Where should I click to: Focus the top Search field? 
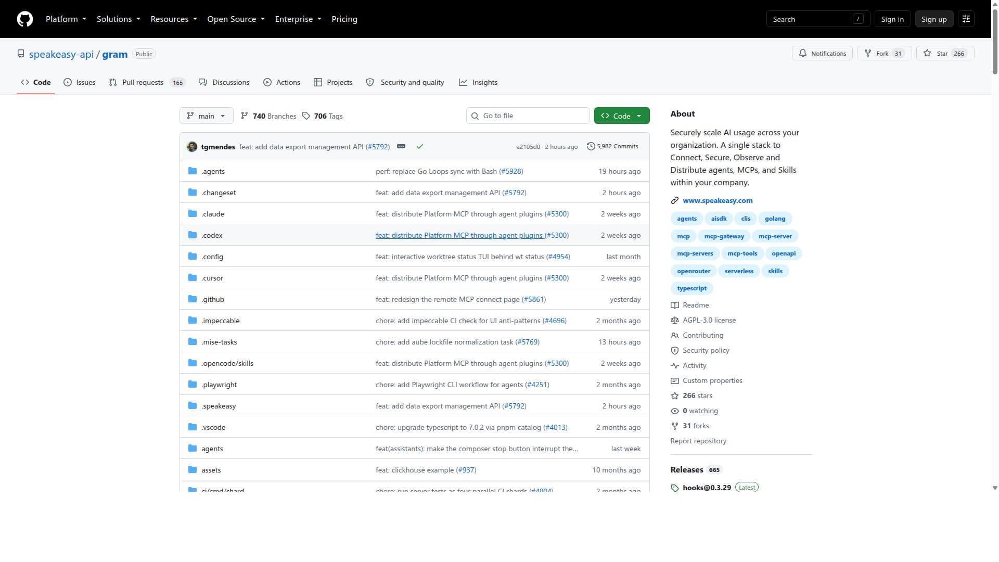click(x=818, y=19)
